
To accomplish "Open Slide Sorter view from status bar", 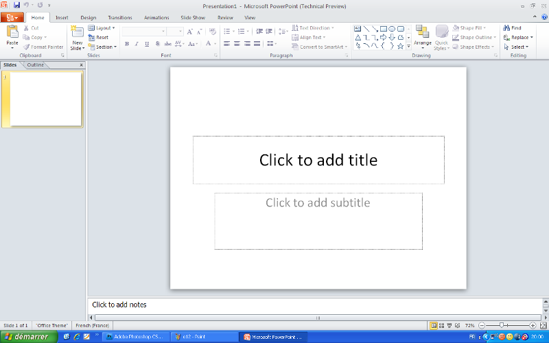I will click(x=441, y=325).
